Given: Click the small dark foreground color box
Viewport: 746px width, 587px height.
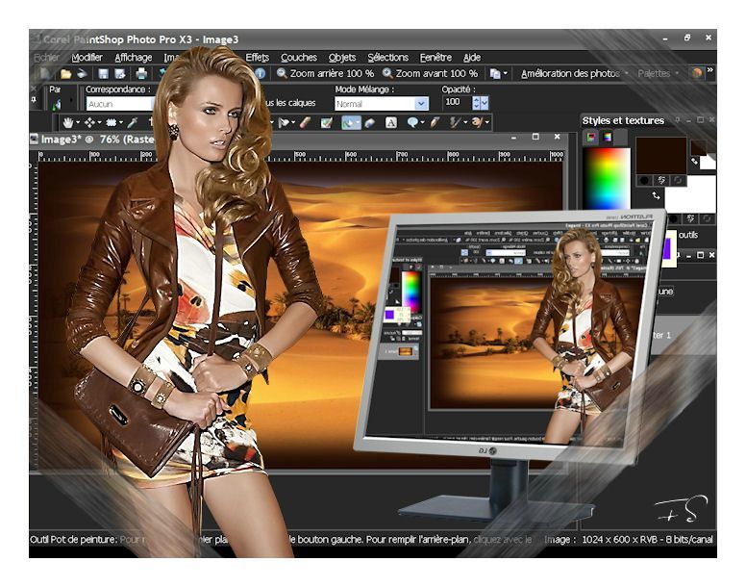Looking at the screenshot, I should (698, 147).
